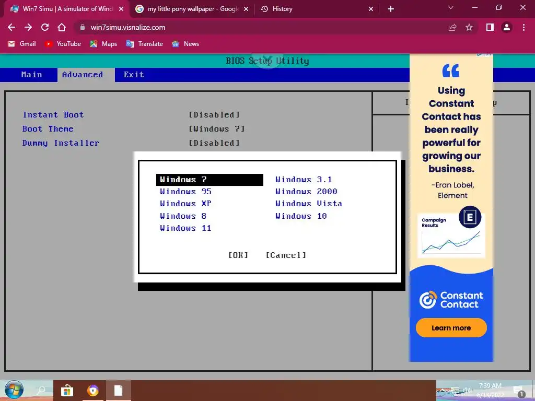Open the browser home page icon

pyautogui.click(x=62, y=27)
